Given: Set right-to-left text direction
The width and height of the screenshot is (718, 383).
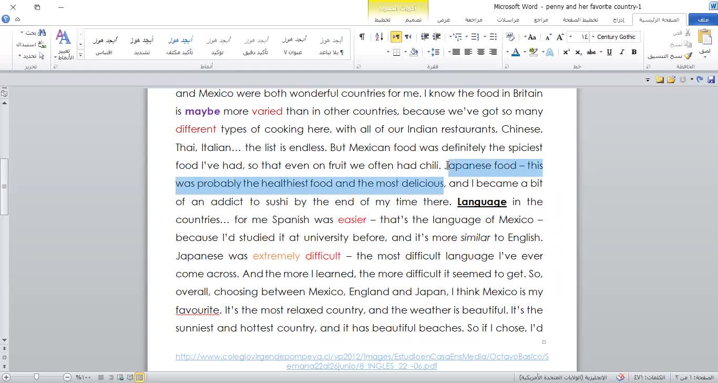Looking at the screenshot, I should (x=408, y=37).
